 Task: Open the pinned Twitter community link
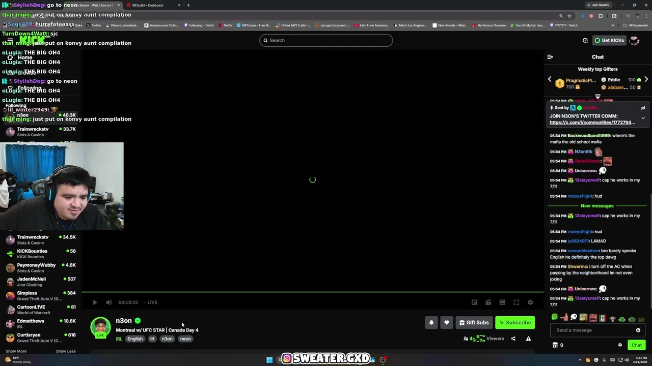coord(592,123)
